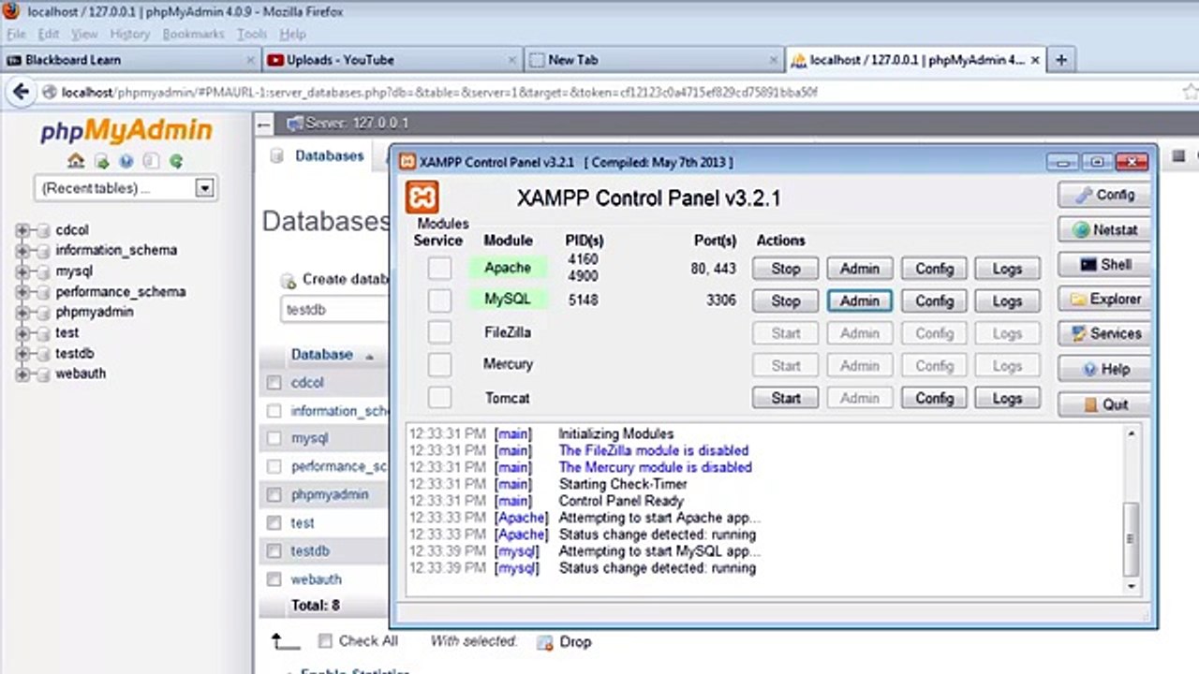
Task: Switch to the New Tab tab
Action: (x=652, y=60)
